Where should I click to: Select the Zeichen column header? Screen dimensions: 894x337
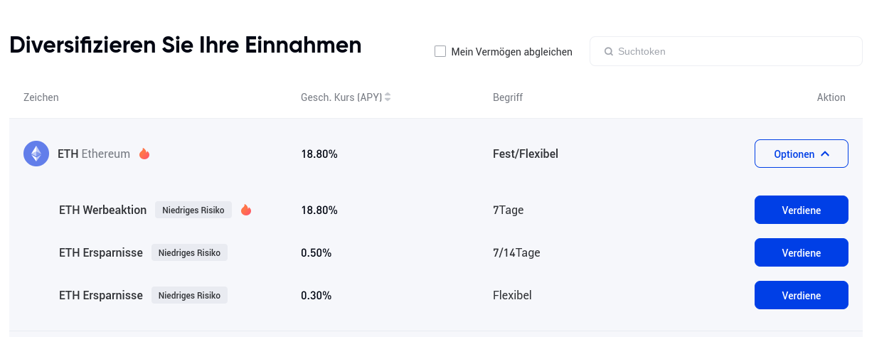click(41, 97)
